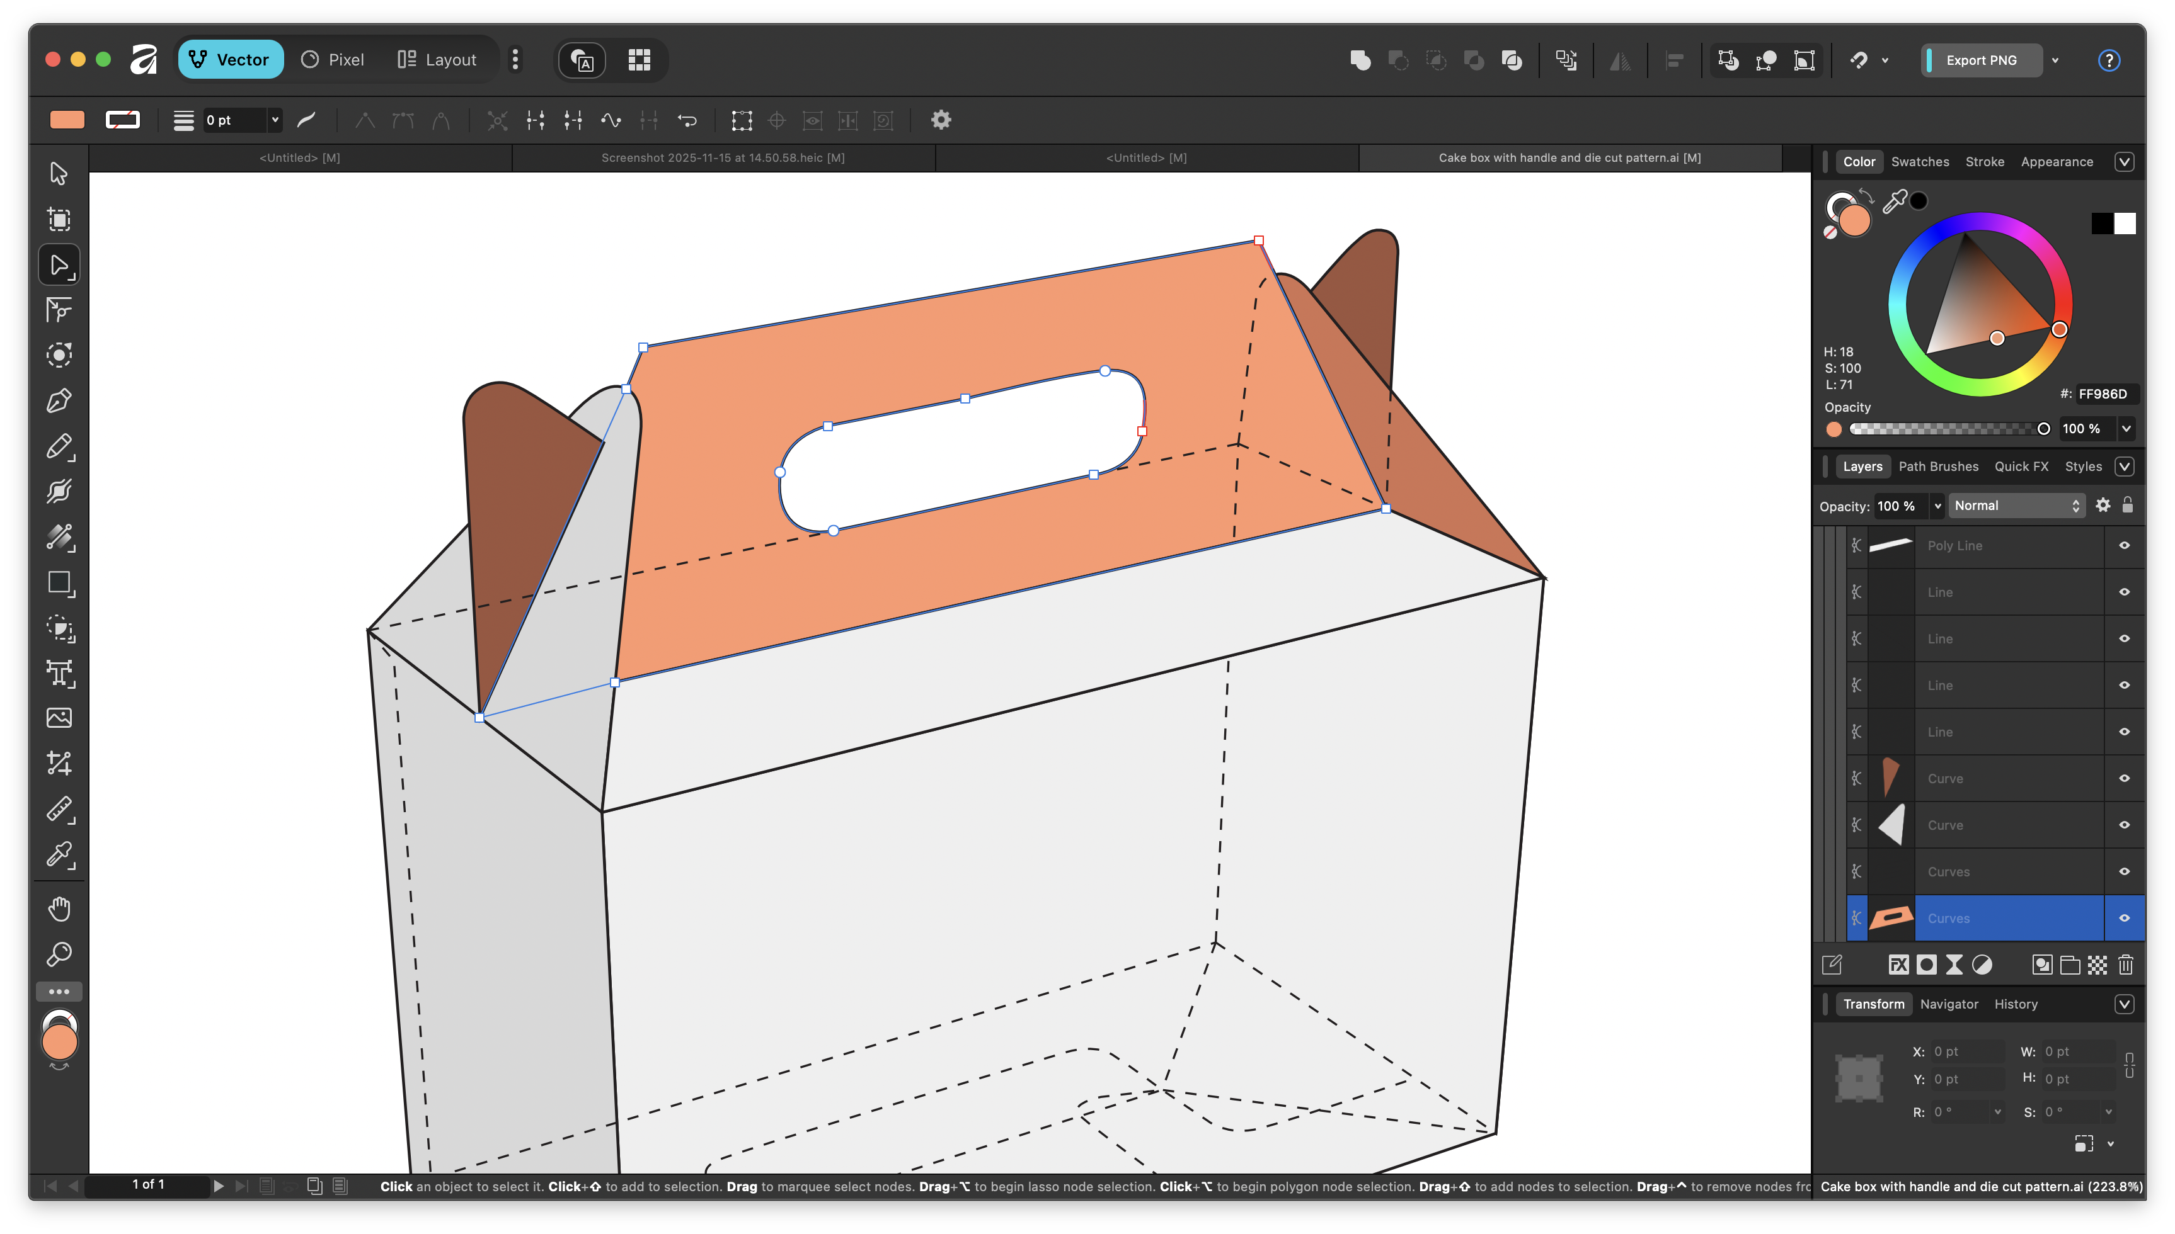Choose the Pencil tool

point(59,446)
